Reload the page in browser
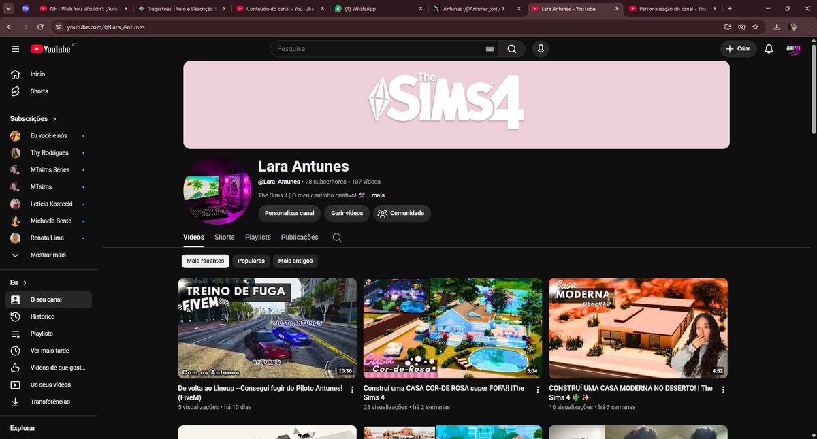The height and width of the screenshot is (439, 817). [41, 27]
